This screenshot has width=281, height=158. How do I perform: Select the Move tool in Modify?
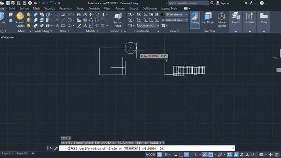(x=91, y=14)
